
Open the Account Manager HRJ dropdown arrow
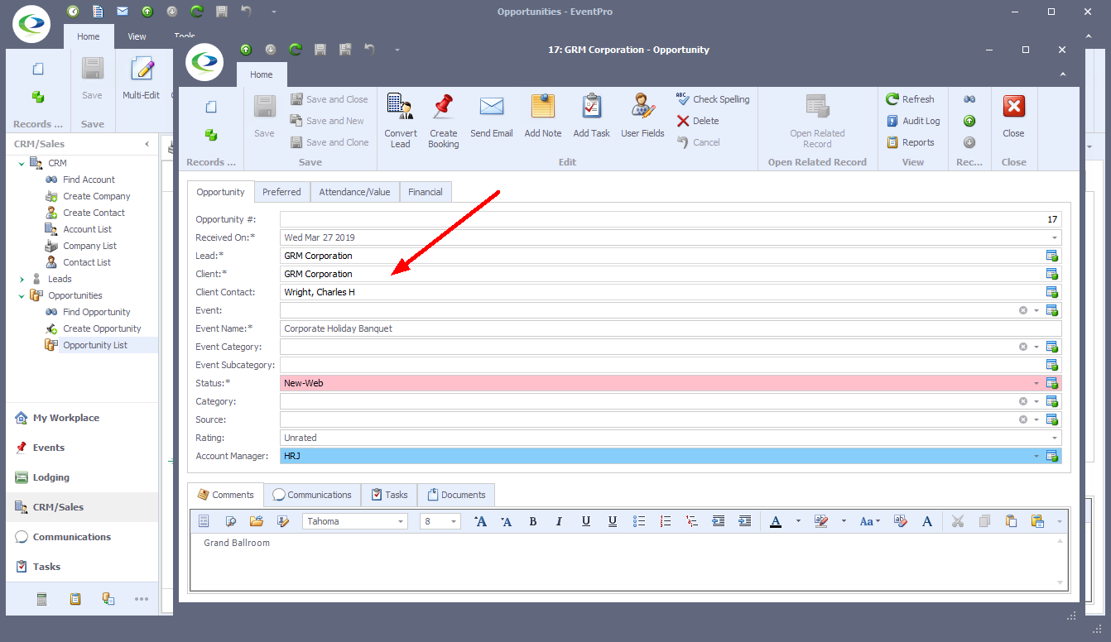pyautogui.click(x=1036, y=456)
